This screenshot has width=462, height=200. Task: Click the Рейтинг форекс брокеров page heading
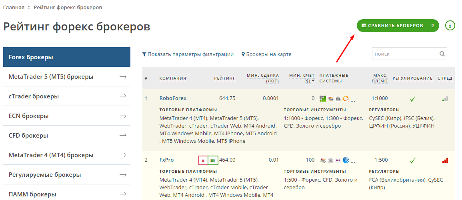click(77, 26)
